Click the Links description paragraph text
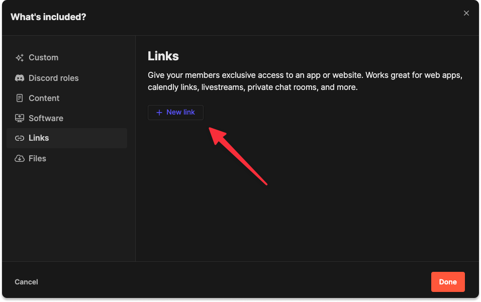The width and height of the screenshot is (481, 302). click(305, 81)
